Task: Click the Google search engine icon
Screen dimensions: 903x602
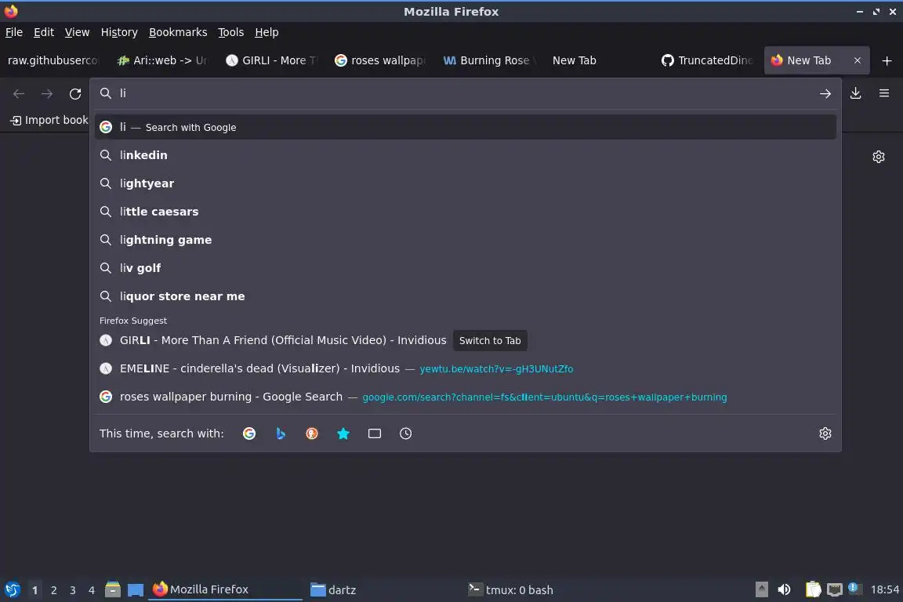Action: (249, 433)
